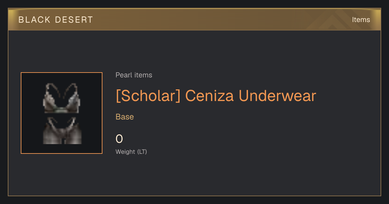The width and height of the screenshot is (389, 204).
Task: Click the [Scholar] Ceniza Underwear title
Action: [x=216, y=96]
